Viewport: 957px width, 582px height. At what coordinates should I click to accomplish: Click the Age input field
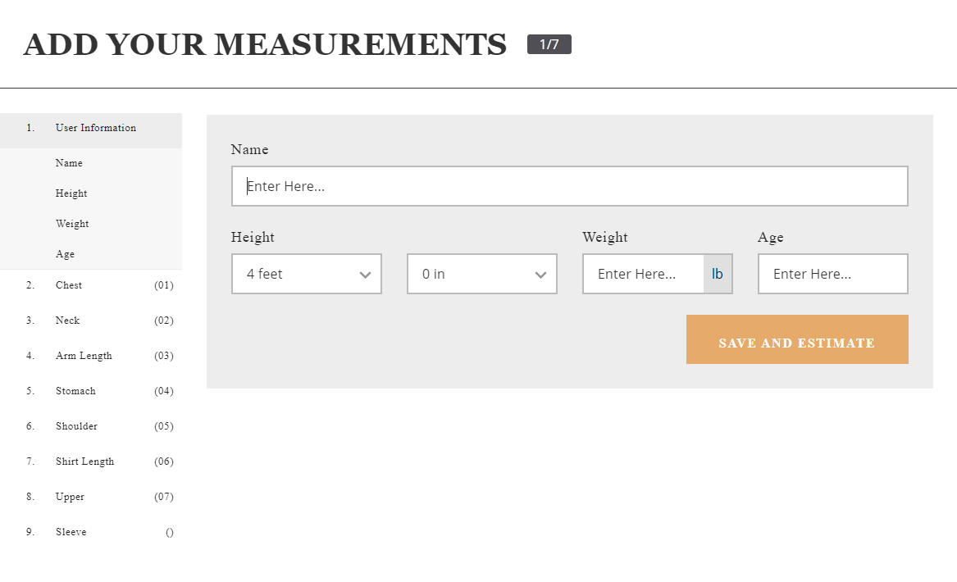pos(832,274)
